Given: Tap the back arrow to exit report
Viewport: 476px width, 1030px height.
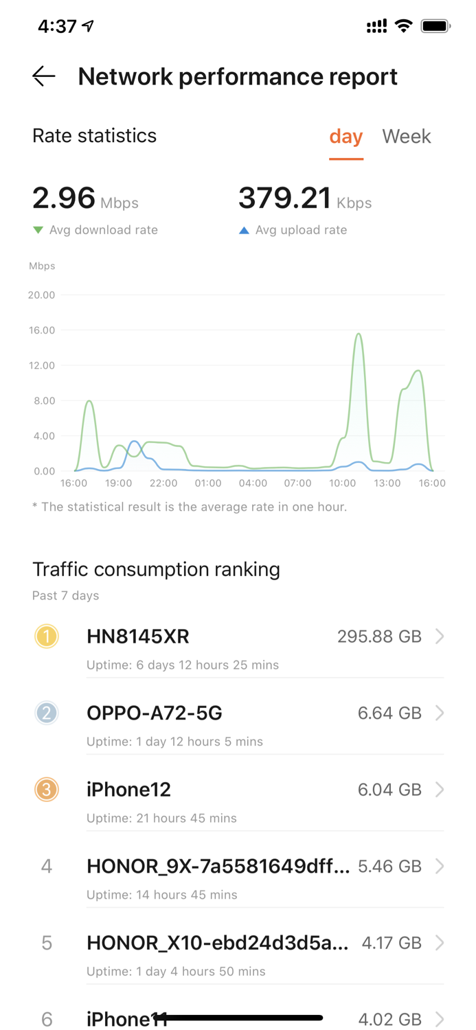Looking at the screenshot, I should tap(43, 76).
